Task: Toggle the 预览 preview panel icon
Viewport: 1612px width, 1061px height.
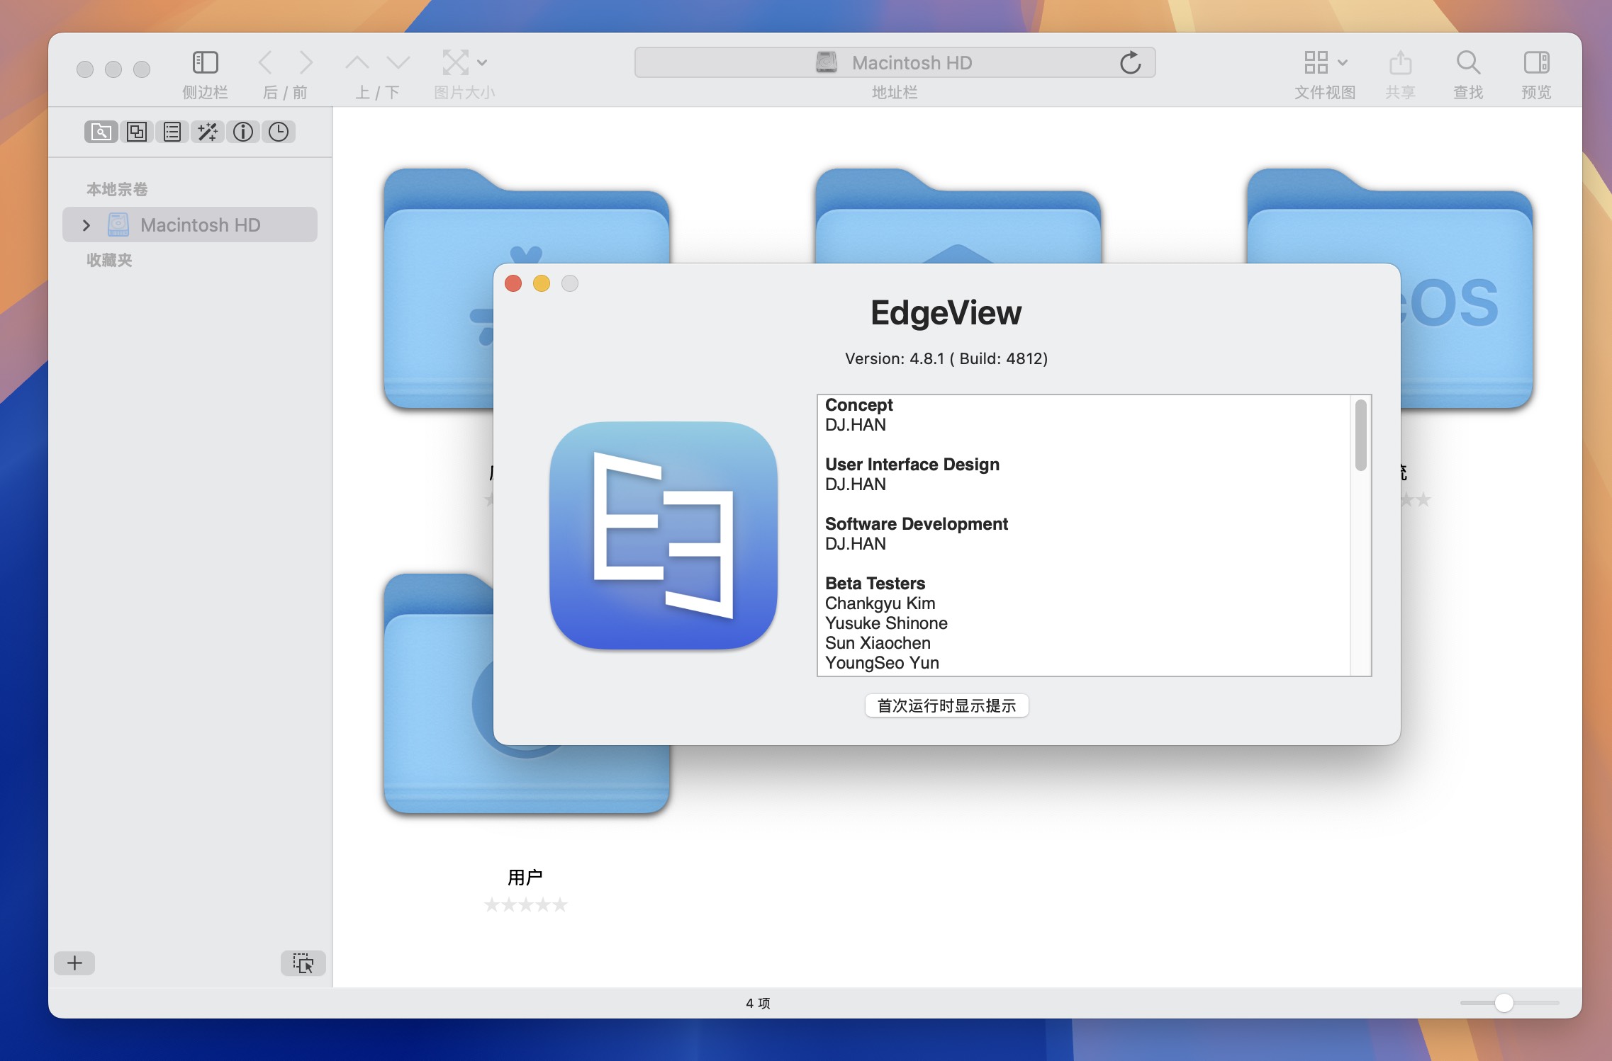Action: (1536, 62)
